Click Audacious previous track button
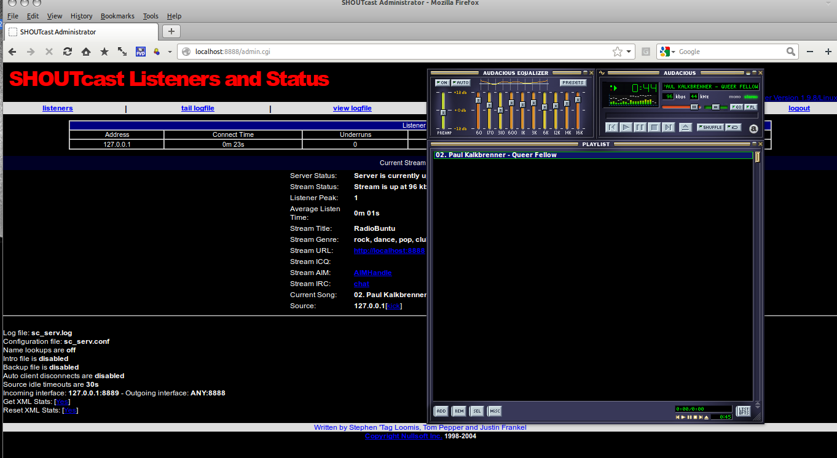The image size is (837, 458). (611, 128)
